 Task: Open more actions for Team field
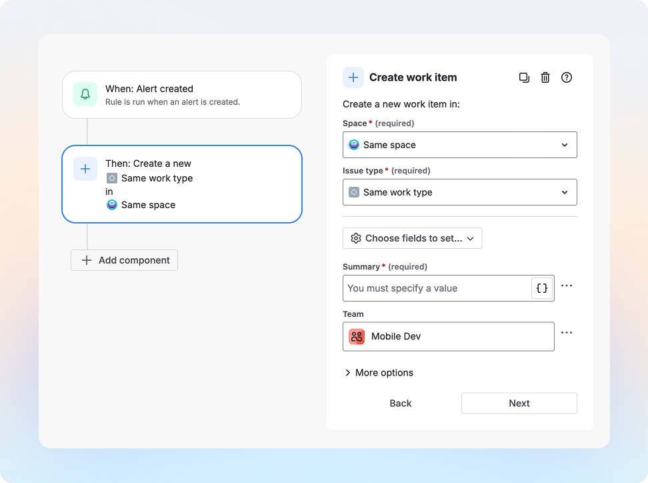coord(567,333)
